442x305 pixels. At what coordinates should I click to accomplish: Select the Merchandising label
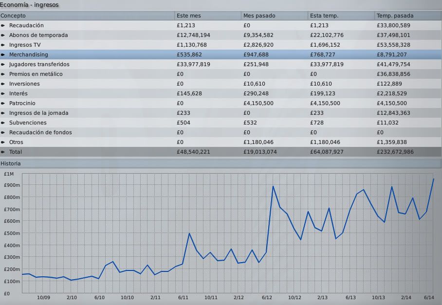point(28,54)
